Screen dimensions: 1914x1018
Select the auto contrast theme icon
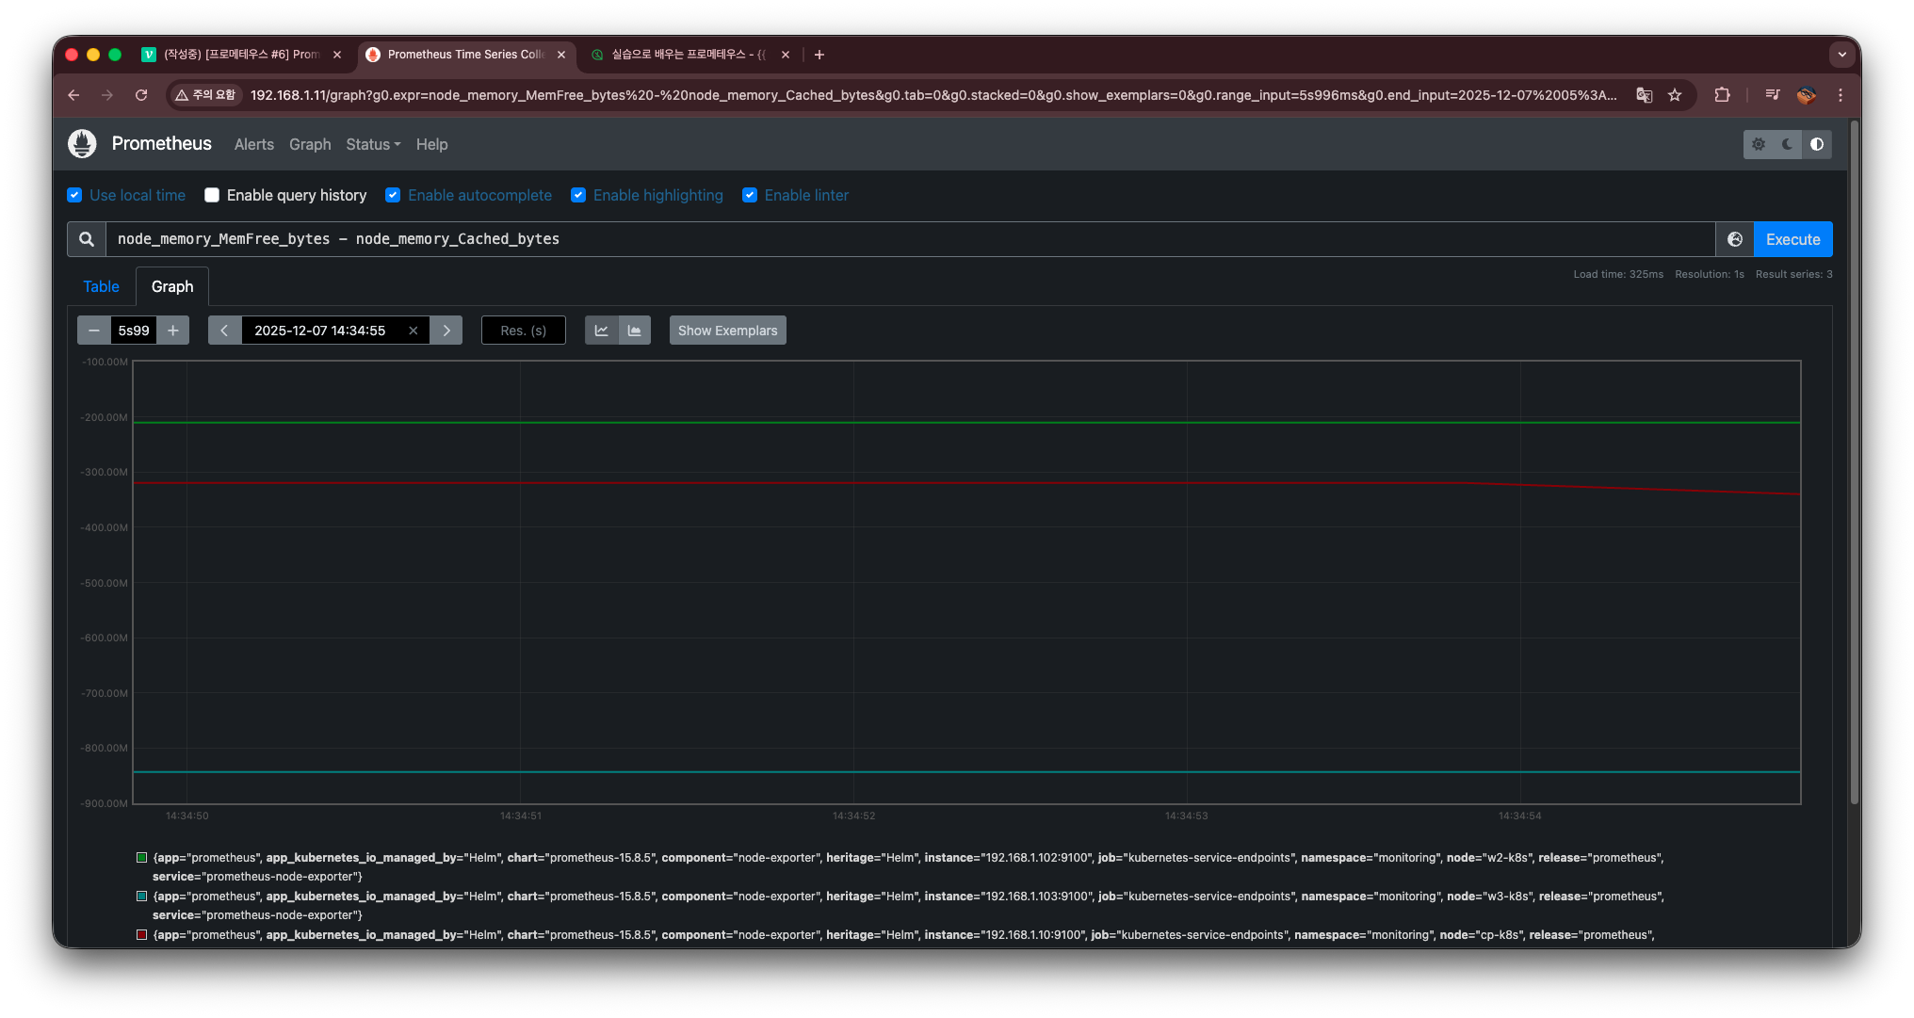[1817, 144]
